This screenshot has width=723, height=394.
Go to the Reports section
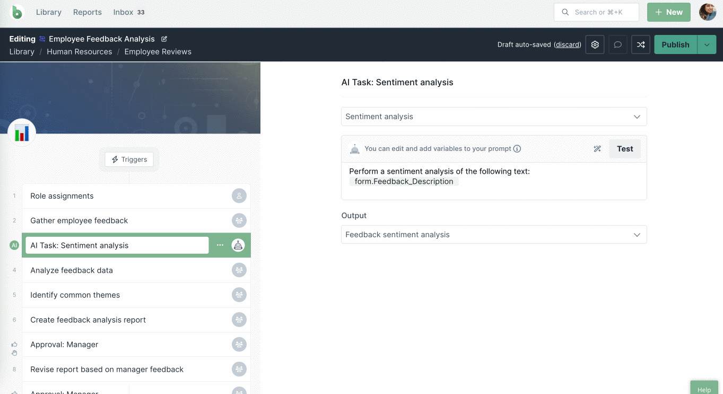click(x=87, y=12)
